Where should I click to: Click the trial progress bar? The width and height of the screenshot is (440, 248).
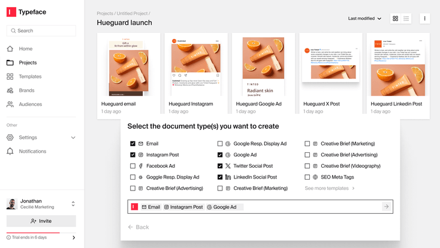(x=41, y=233)
